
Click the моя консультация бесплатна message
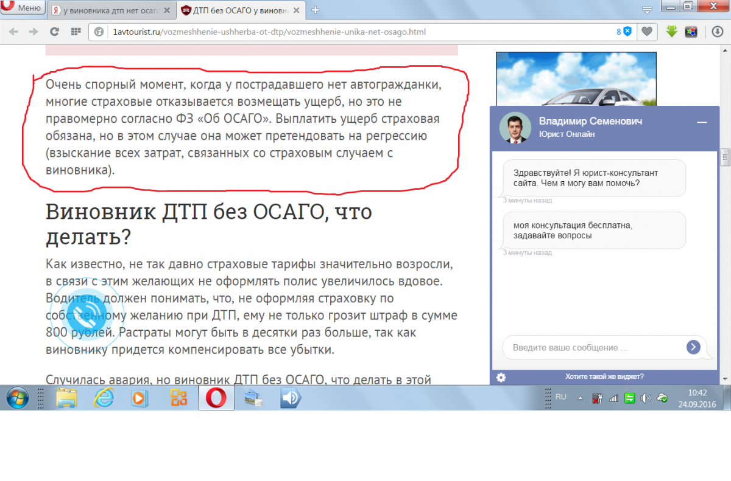(594, 230)
